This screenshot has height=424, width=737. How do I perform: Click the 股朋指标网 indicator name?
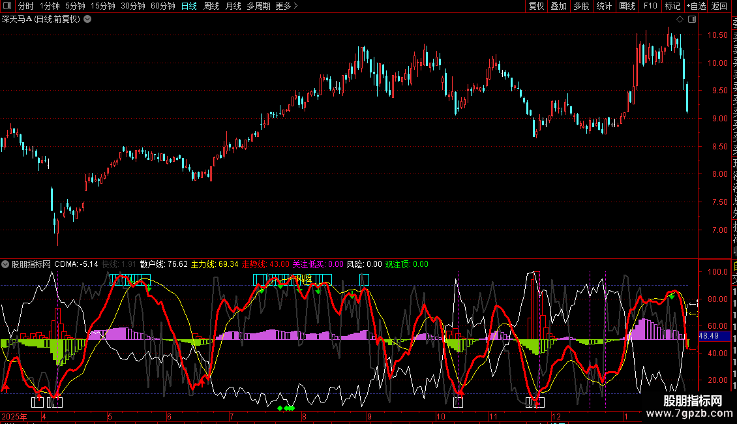pos(31,264)
